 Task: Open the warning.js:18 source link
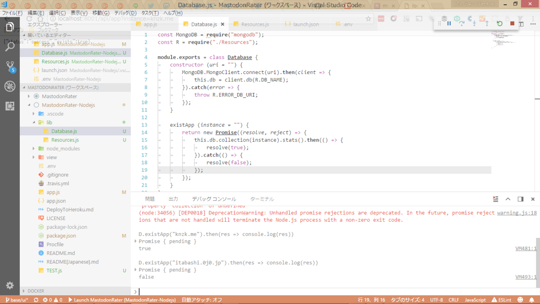pyautogui.click(x=517, y=213)
